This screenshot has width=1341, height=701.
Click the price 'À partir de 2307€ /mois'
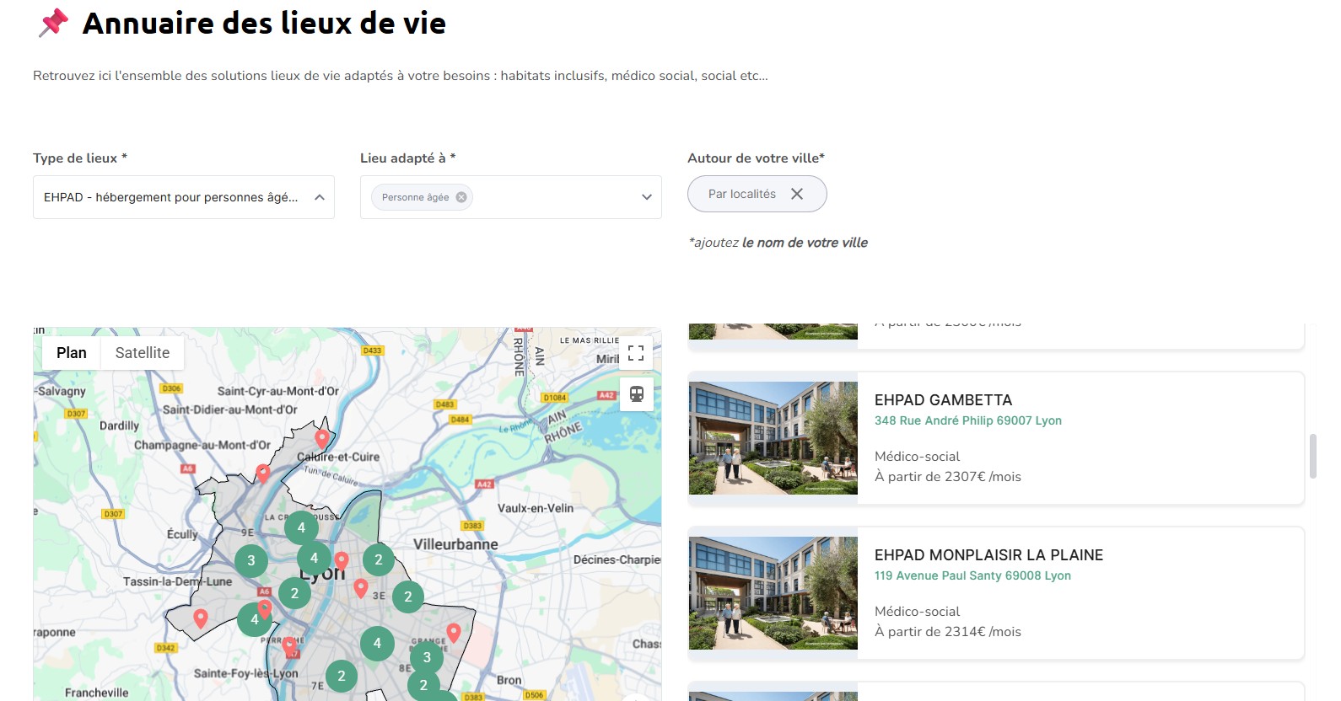(x=948, y=477)
